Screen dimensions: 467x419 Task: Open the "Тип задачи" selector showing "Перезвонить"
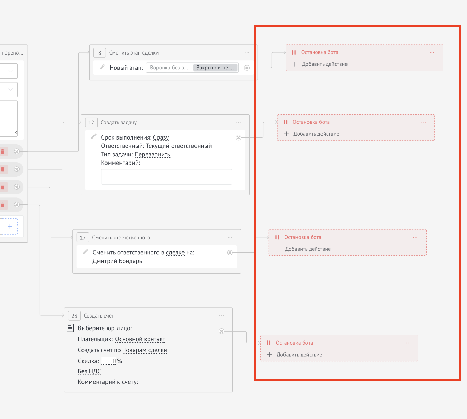(x=152, y=155)
